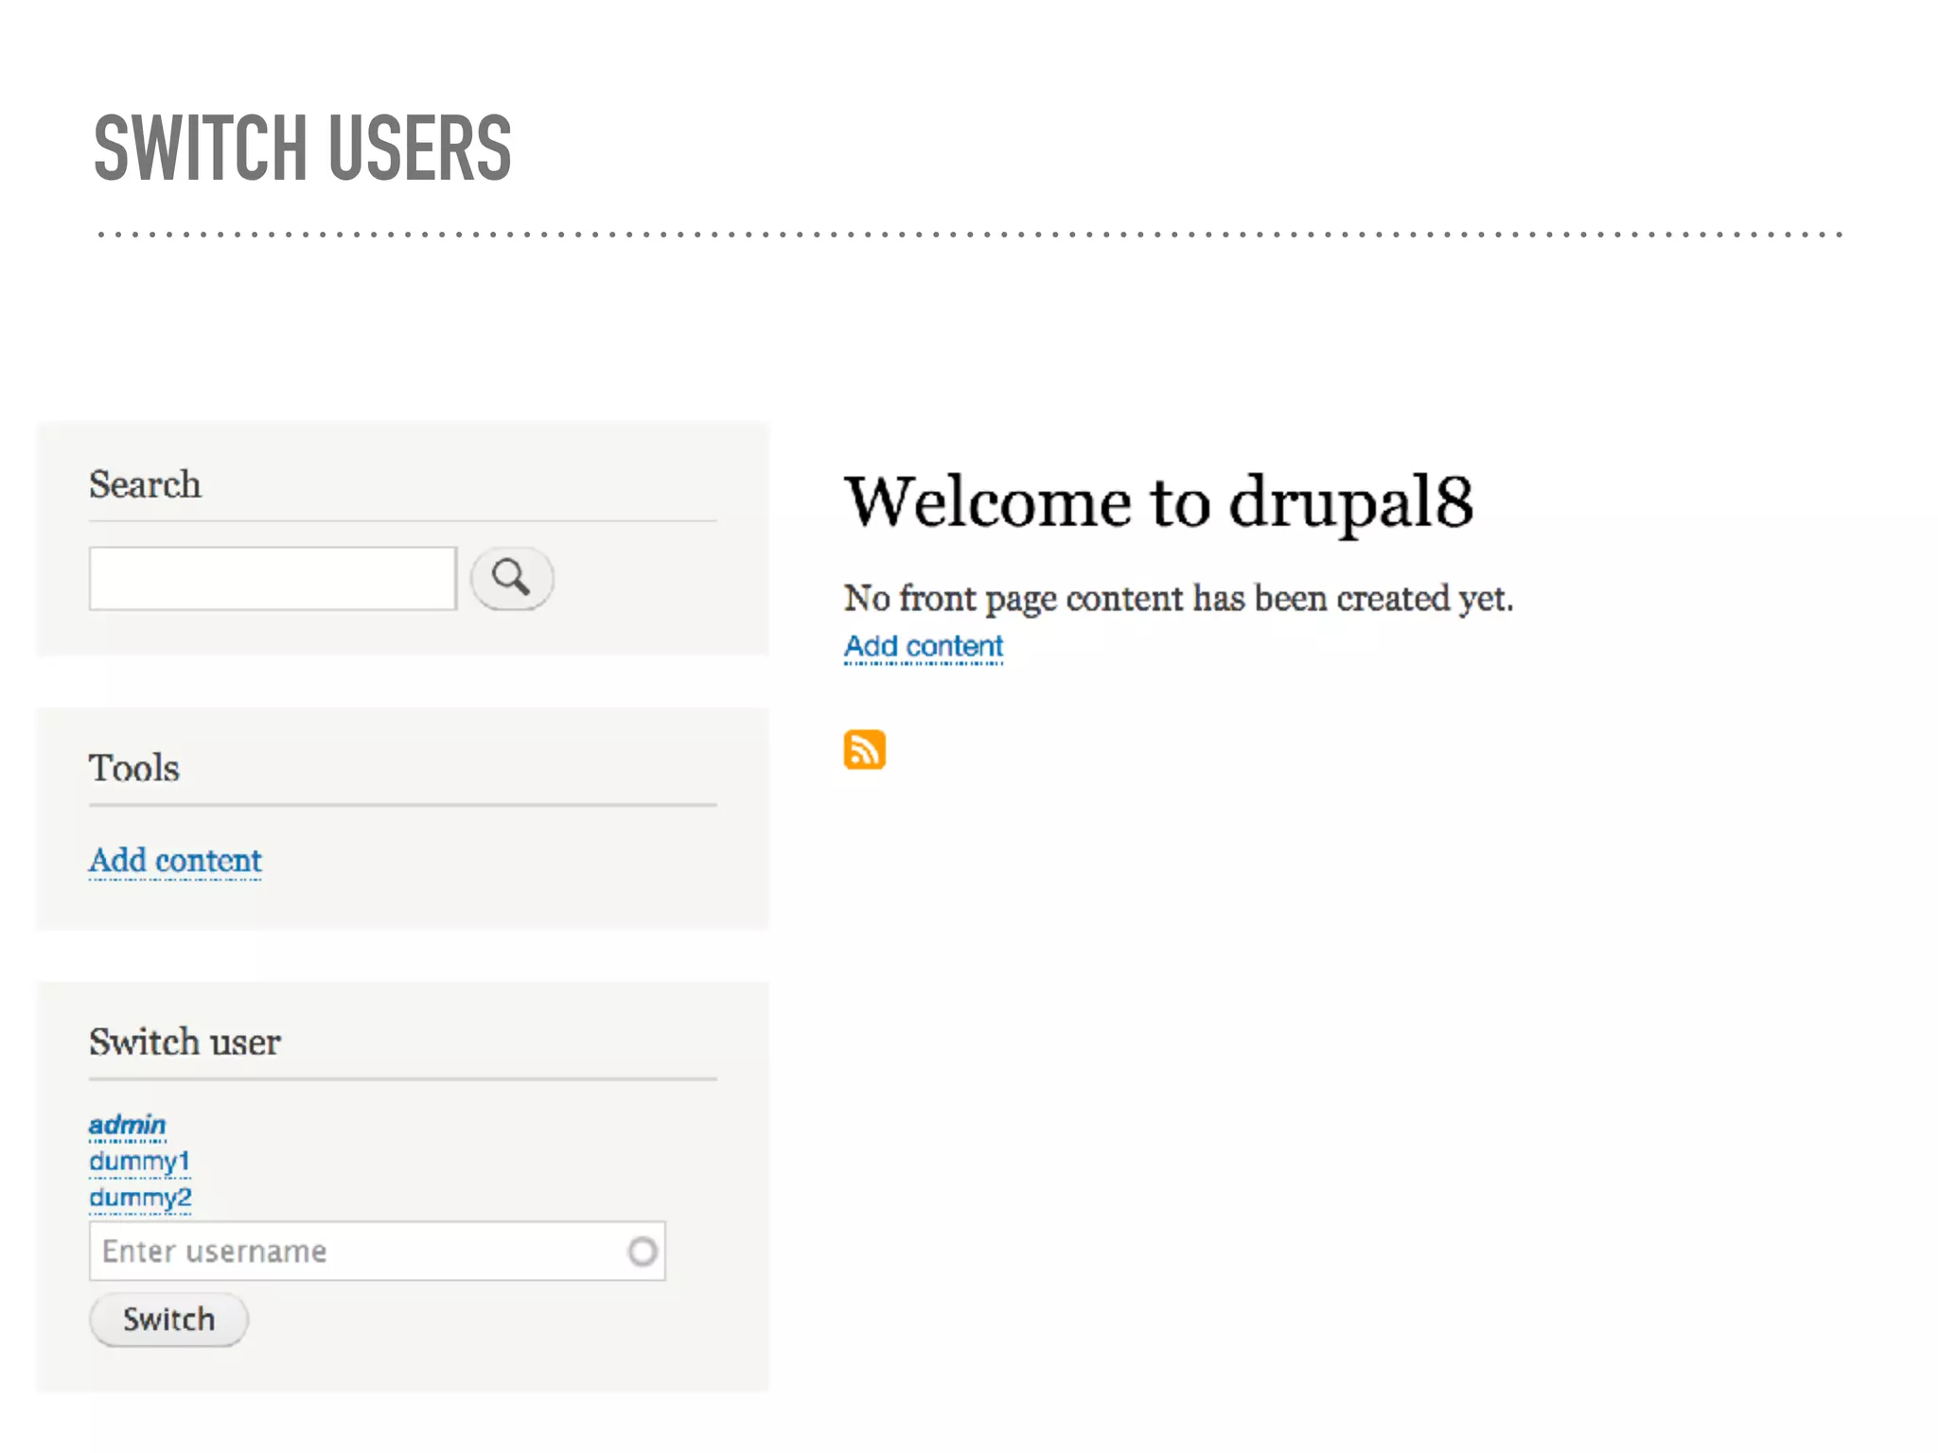Click the SWITCH USERS slide title
Screen dimensions: 1938x1453
(x=303, y=149)
